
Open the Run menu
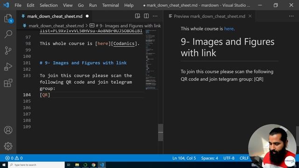[93, 5]
